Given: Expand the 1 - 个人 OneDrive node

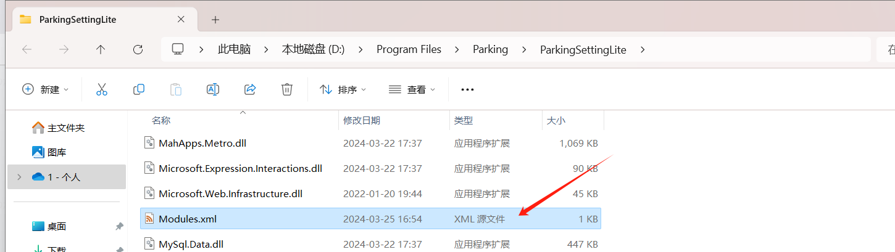Looking at the screenshot, I should pos(19,177).
